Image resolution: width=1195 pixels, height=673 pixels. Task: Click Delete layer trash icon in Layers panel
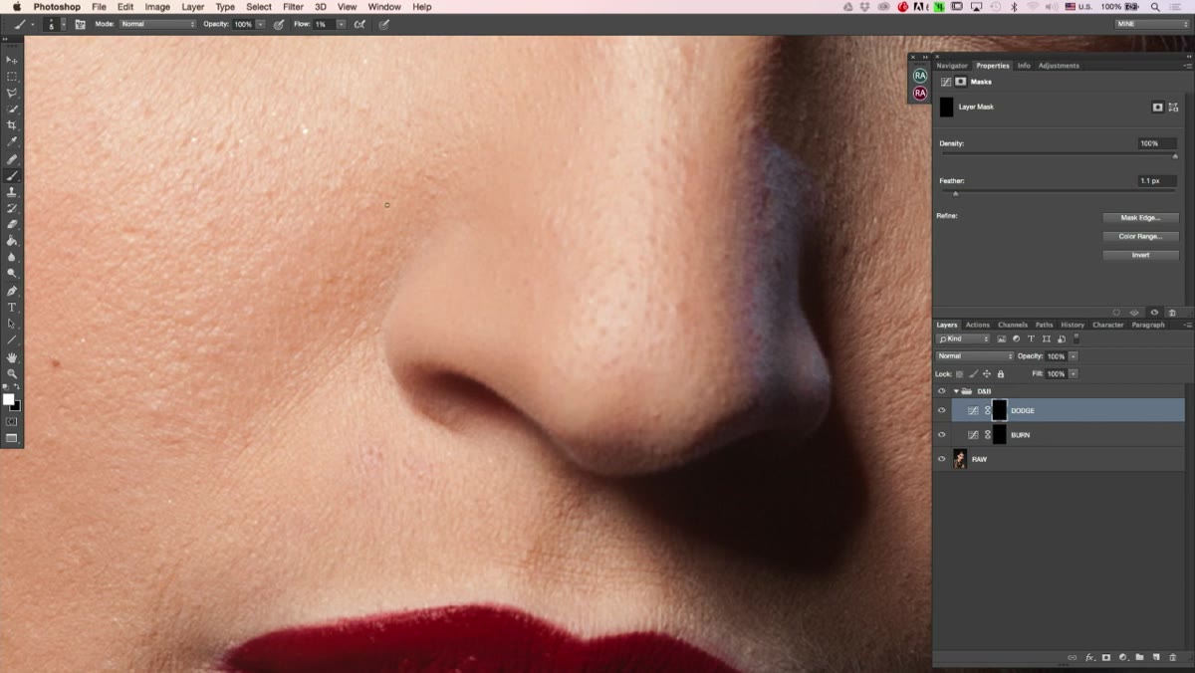point(1173,658)
